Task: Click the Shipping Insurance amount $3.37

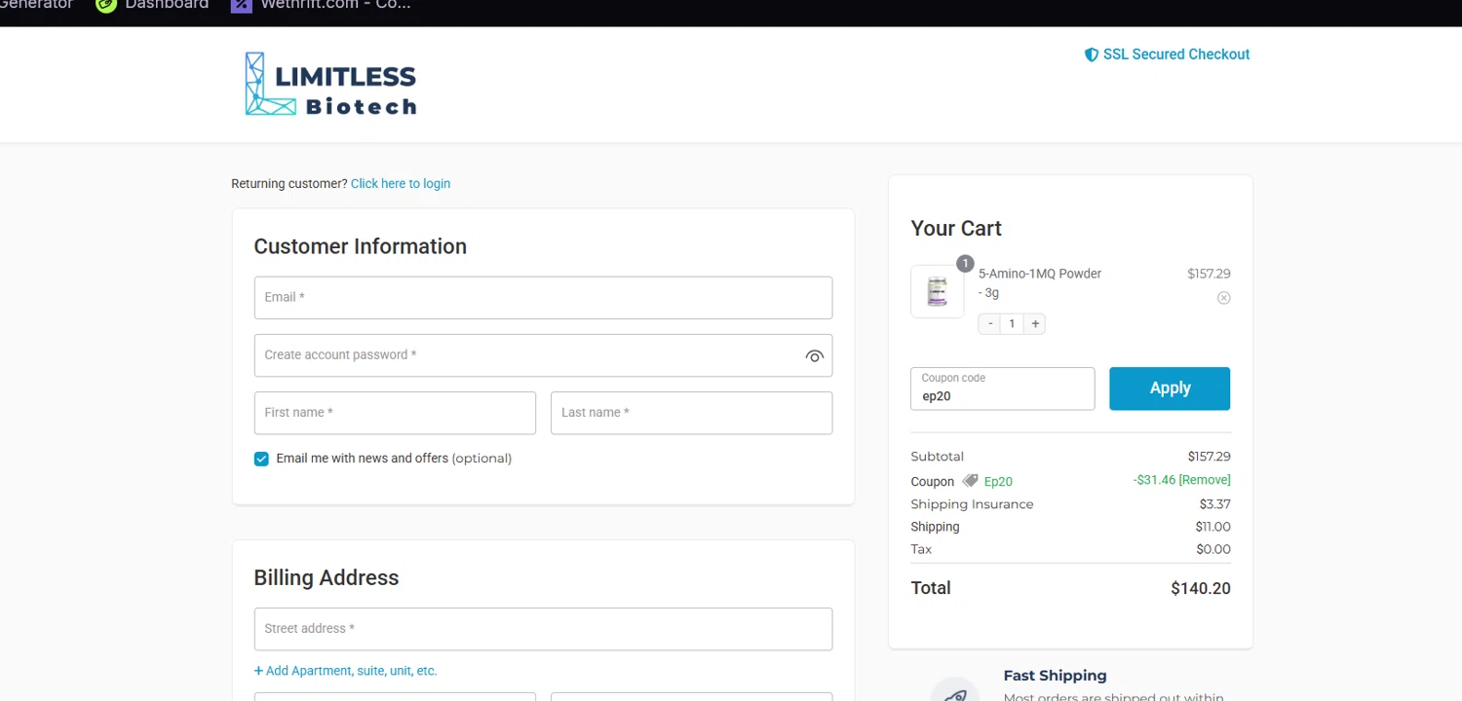Action: pyautogui.click(x=1215, y=504)
